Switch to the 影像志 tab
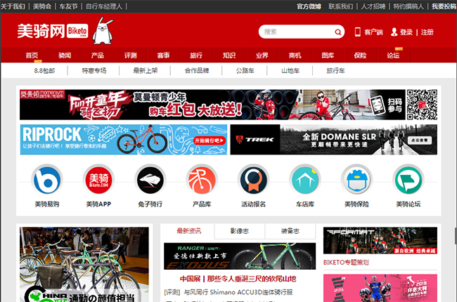The width and height of the screenshot is (457, 302). point(240,231)
